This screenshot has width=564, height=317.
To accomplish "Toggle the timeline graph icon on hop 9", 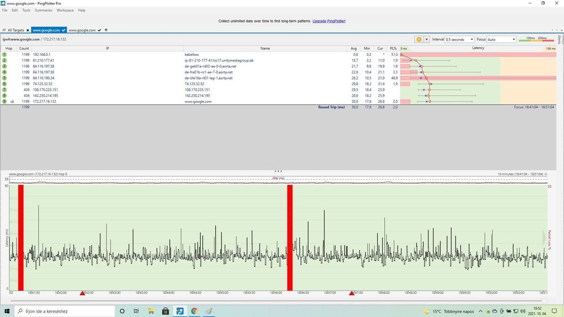I will coord(12,102).
